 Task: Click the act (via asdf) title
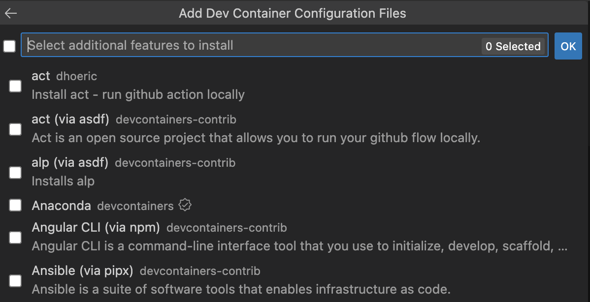[70, 119]
